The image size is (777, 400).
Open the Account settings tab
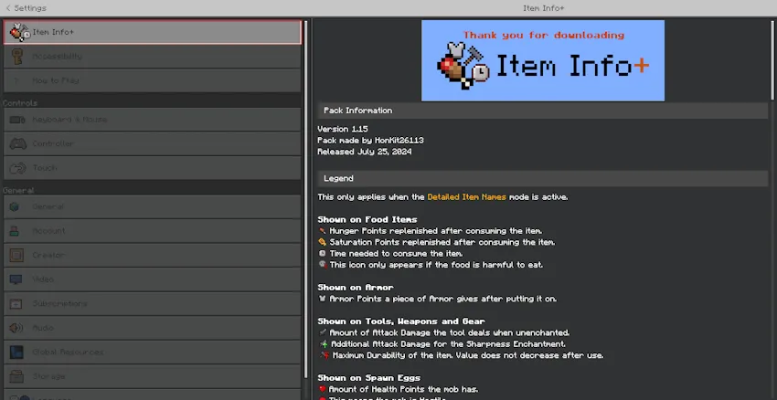pyautogui.click(x=152, y=231)
